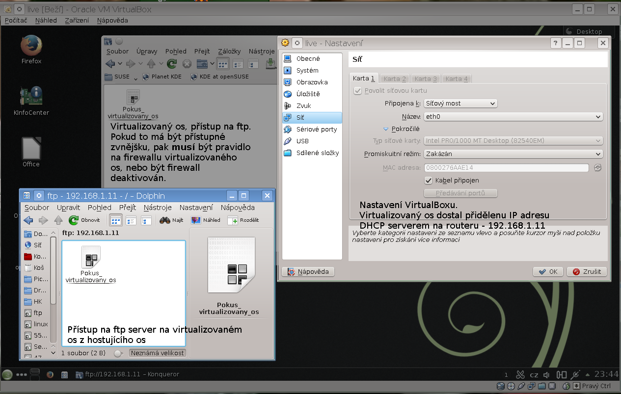The width and height of the screenshot is (621, 394).
Task: Click Konqueror home folder icon
Action: [x=202, y=63]
